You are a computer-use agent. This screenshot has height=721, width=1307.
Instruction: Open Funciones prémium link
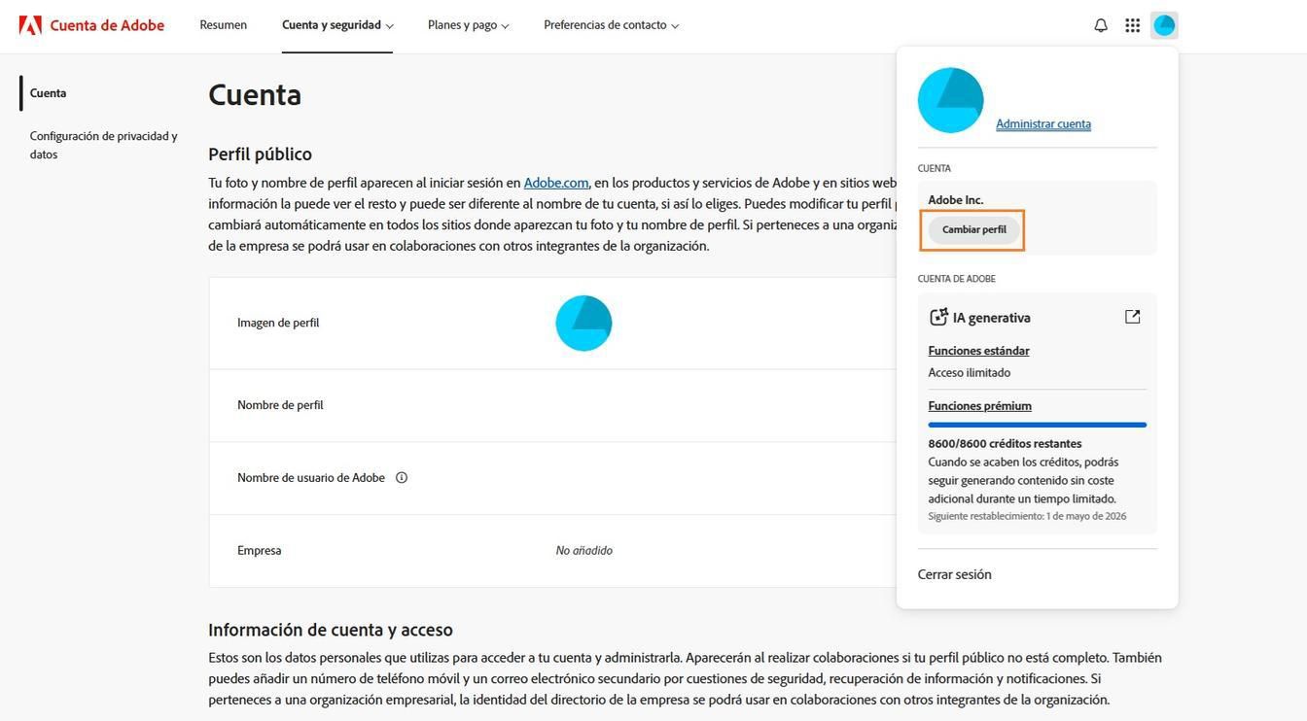[979, 406]
